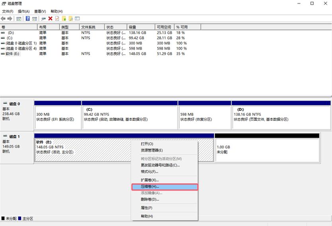Viewport: 332px width, 226px height.
Task: Choose 资源管理器(E) in the context menu
Action: 164,150
